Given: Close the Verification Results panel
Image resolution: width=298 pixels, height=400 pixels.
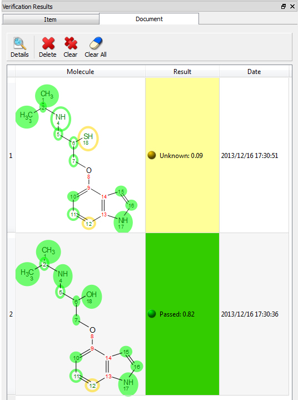Looking at the screenshot, I should 292,6.
